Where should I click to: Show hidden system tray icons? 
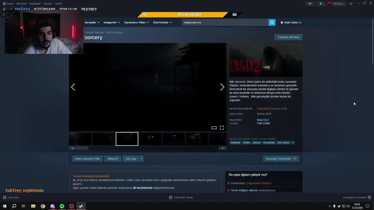[330, 206]
